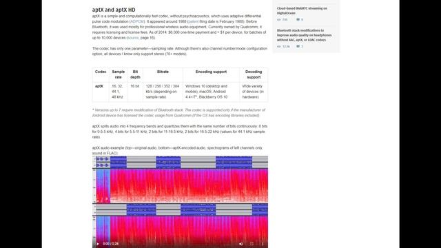Screen dimensions: 441x248
Task: Open the patent link
Action: click(x=193, y=21)
